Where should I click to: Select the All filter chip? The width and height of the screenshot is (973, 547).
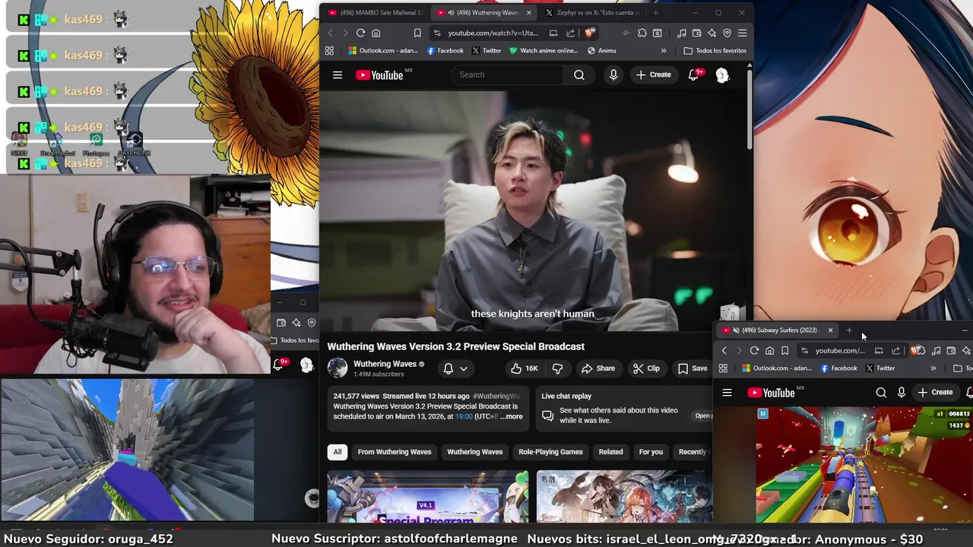tap(338, 452)
